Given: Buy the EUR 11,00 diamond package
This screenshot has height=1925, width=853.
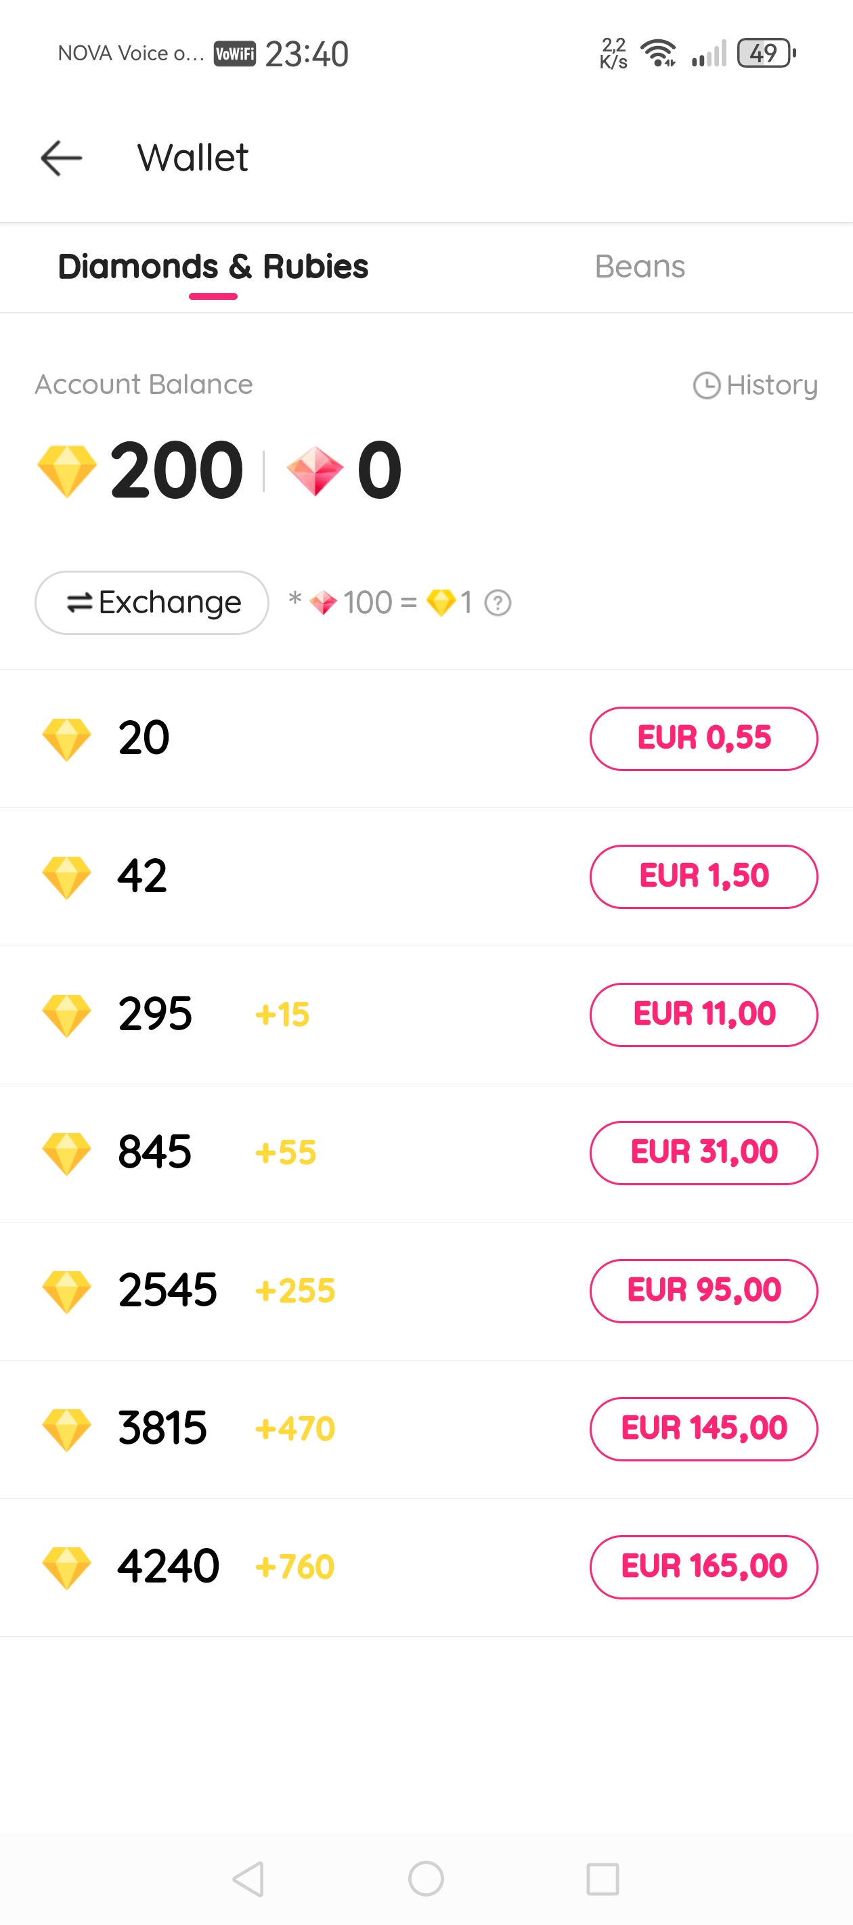Looking at the screenshot, I should point(703,1015).
